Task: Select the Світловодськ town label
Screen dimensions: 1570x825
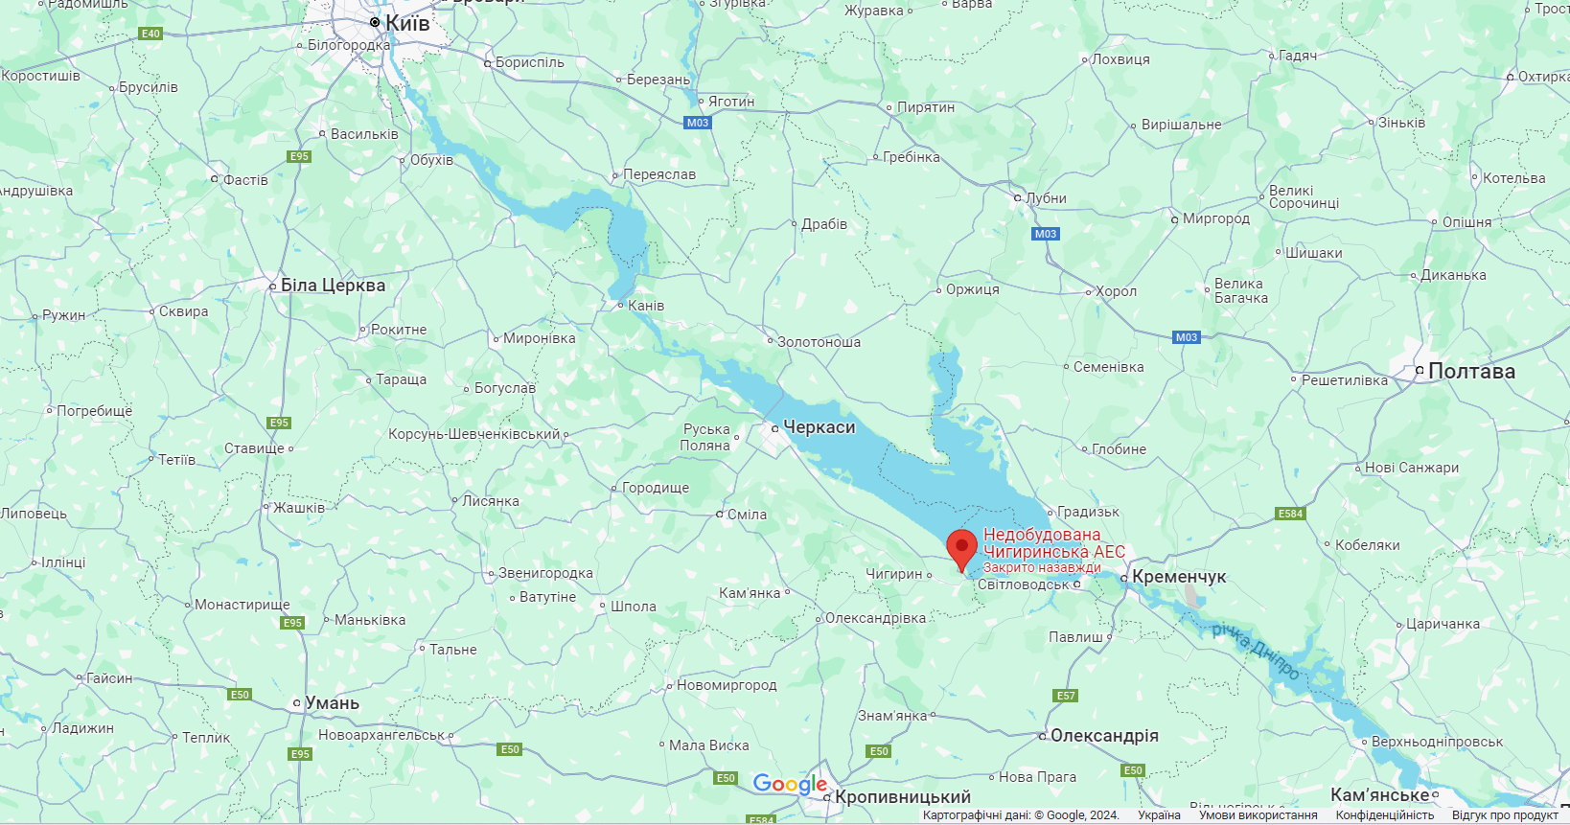Action: [x=1023, y=584]
